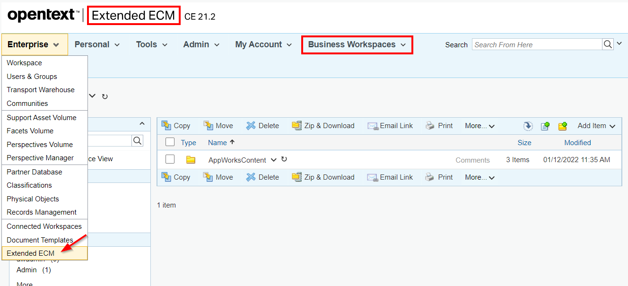This screenshot has width=628, height=286.
Task: Open the More... dropdown in the lower toolbar
Action: [x=480, y=177]
